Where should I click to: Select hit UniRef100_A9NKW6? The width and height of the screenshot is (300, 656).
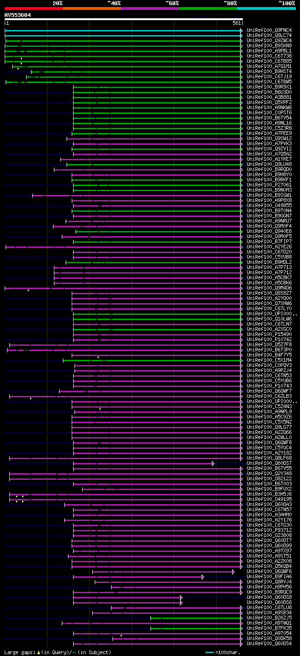(x=269, y=108)
